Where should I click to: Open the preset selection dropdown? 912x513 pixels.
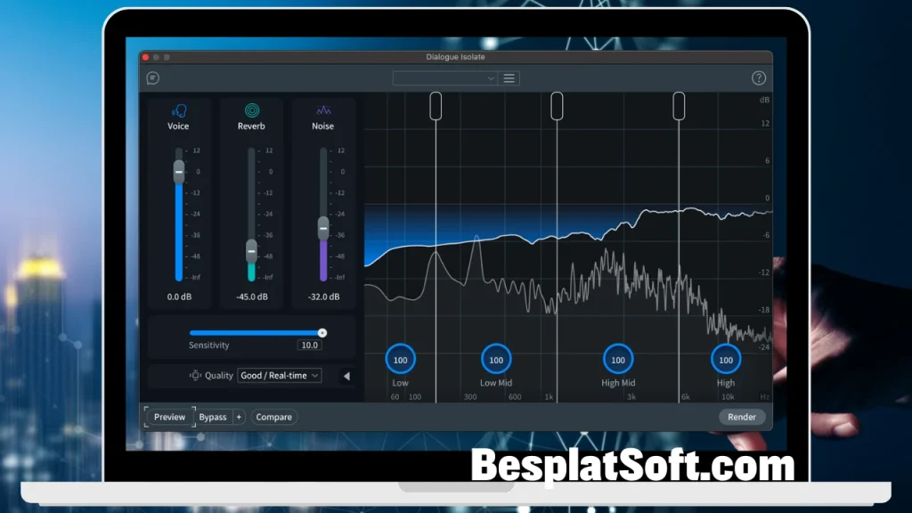444,77
